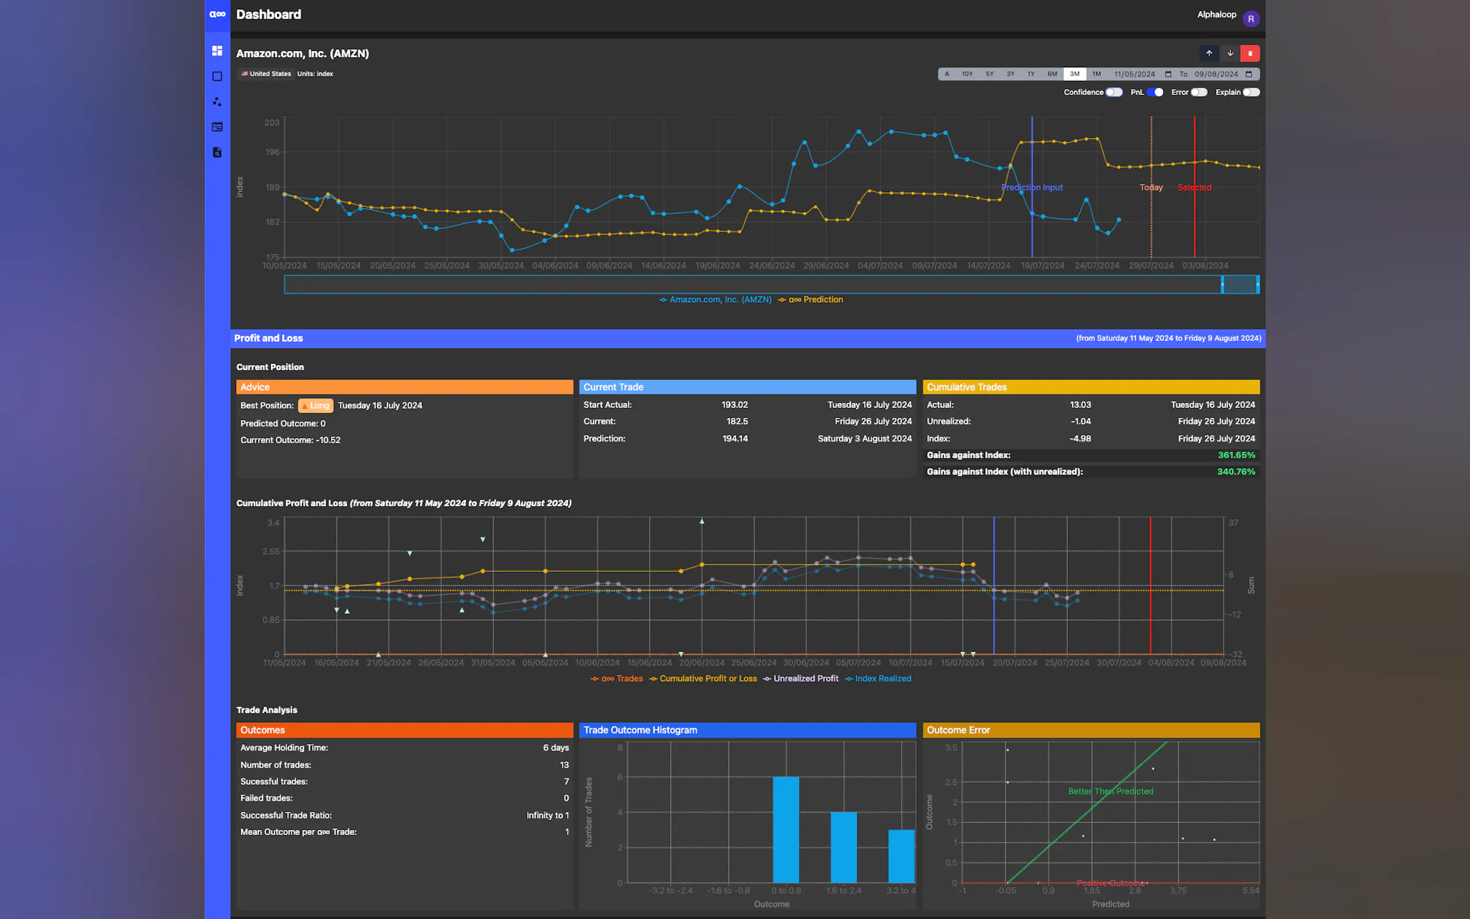Viewport: 1470px width, 919px height.
Task: Click the table layout icon in sidebar
Action: [217, 127]
